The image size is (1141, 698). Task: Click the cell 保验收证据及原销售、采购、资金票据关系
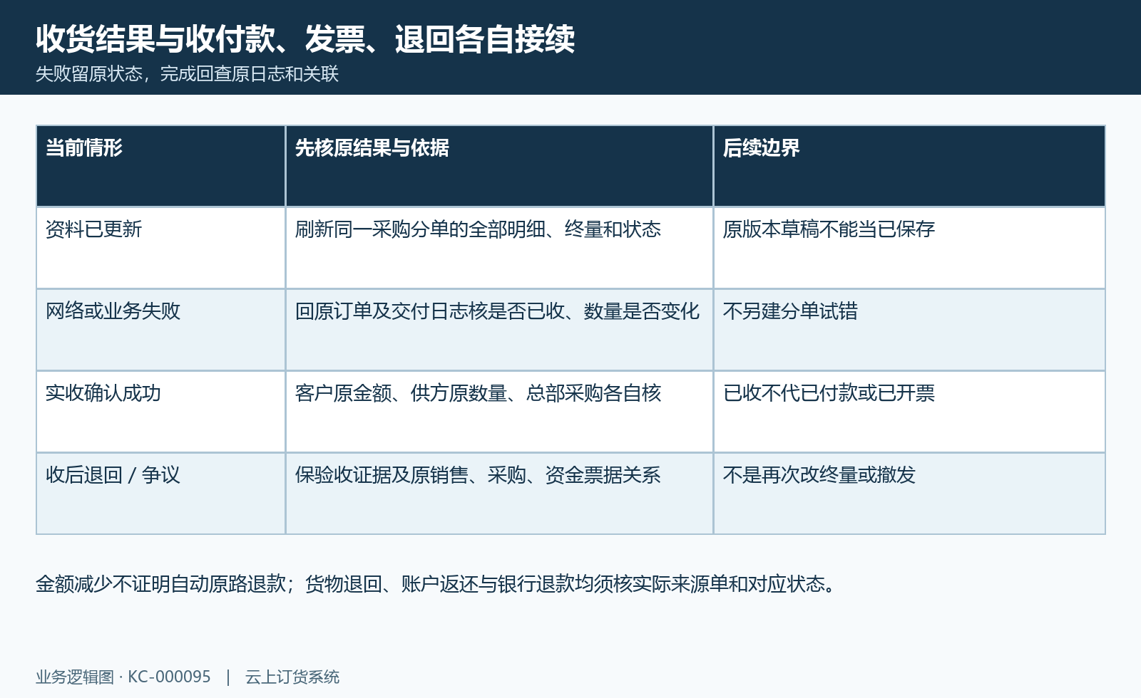tap(499, 494)
